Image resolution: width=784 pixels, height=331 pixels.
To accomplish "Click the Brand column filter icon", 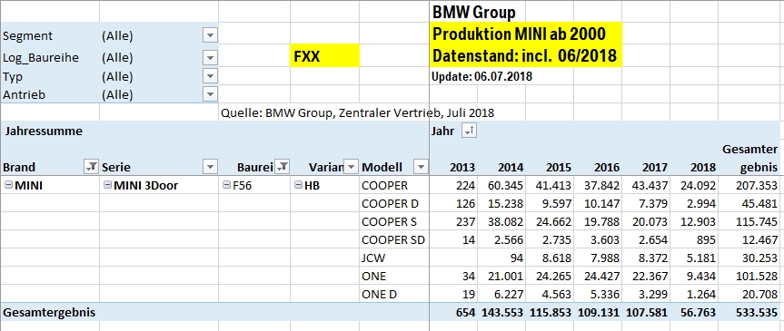I will [91, 167].
